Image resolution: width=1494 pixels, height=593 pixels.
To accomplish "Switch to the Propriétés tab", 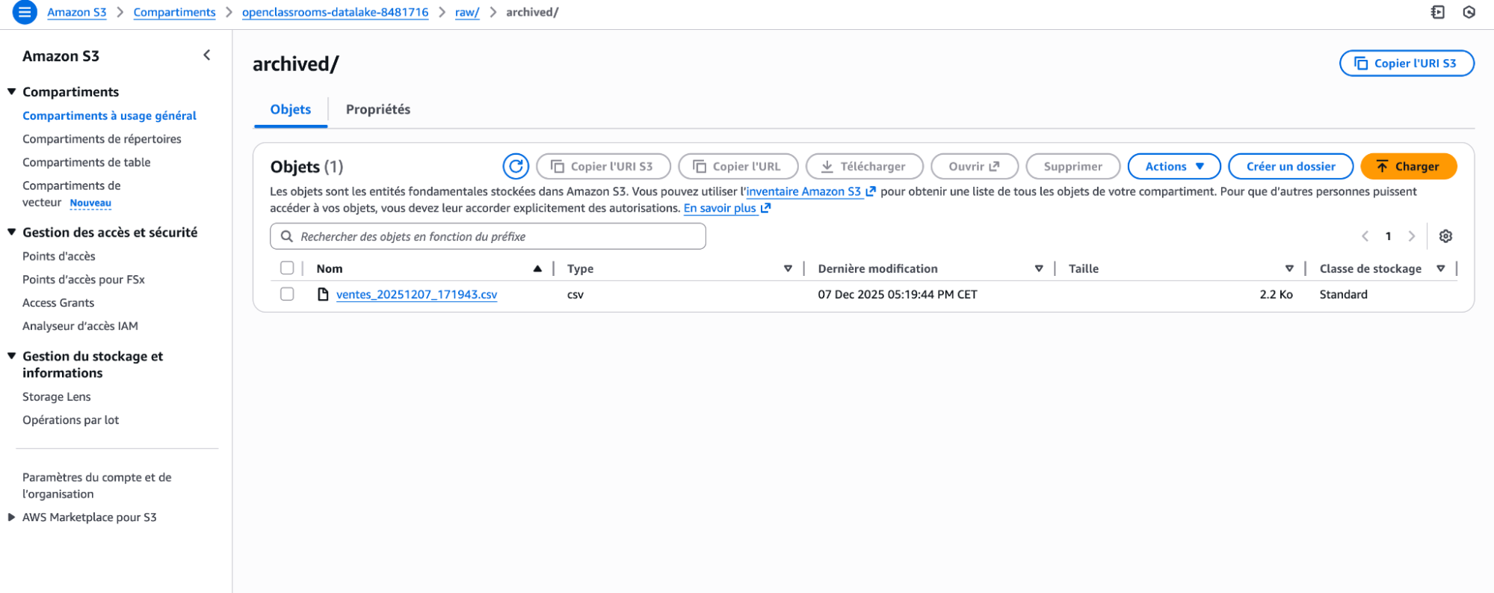I will pyautogui.click(x=378, y=109).
